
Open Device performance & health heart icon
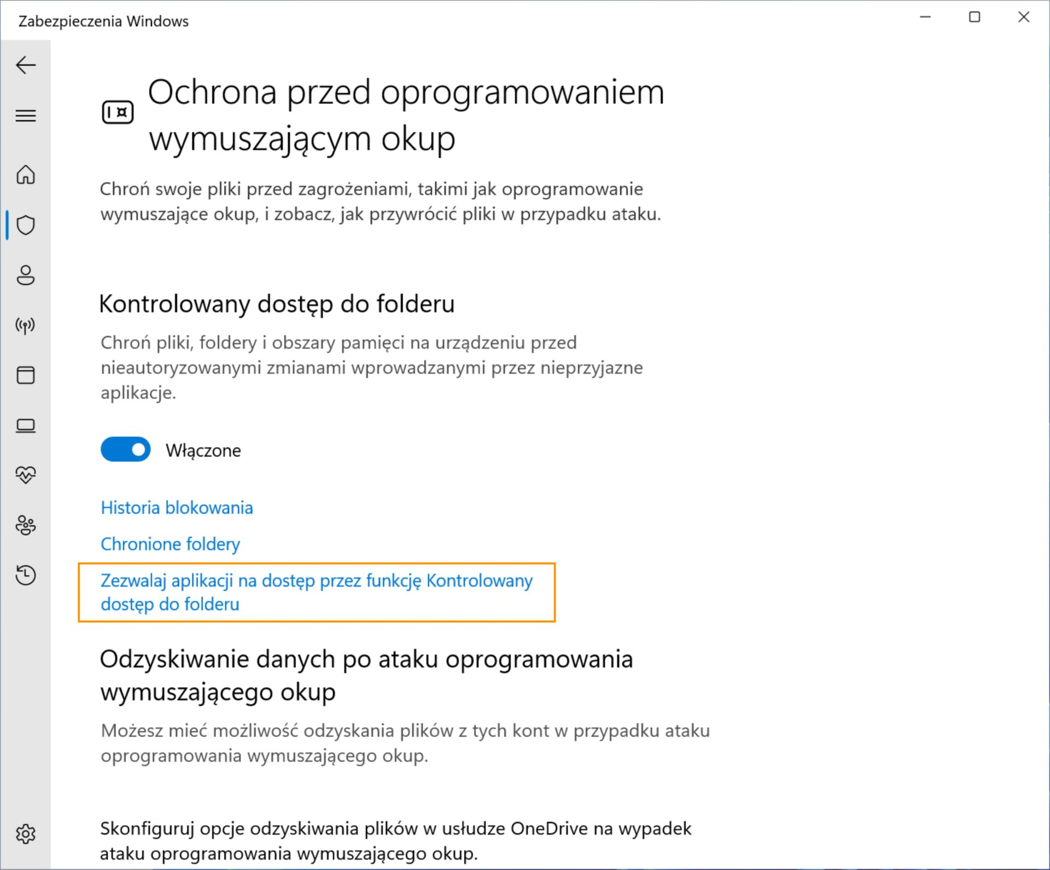click(x=26, y=475)
